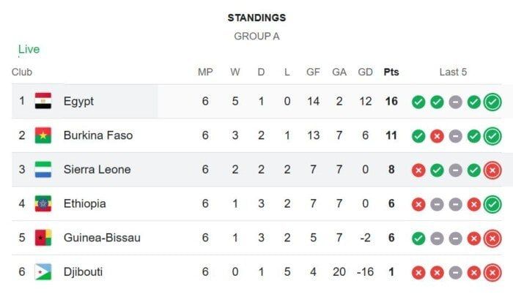
Task: Click the Guinea-Bissau flag icon
Action: 43,238
